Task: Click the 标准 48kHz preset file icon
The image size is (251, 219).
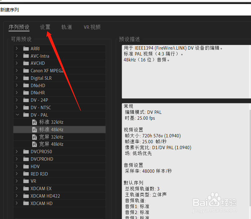Action: click(34, 129)
